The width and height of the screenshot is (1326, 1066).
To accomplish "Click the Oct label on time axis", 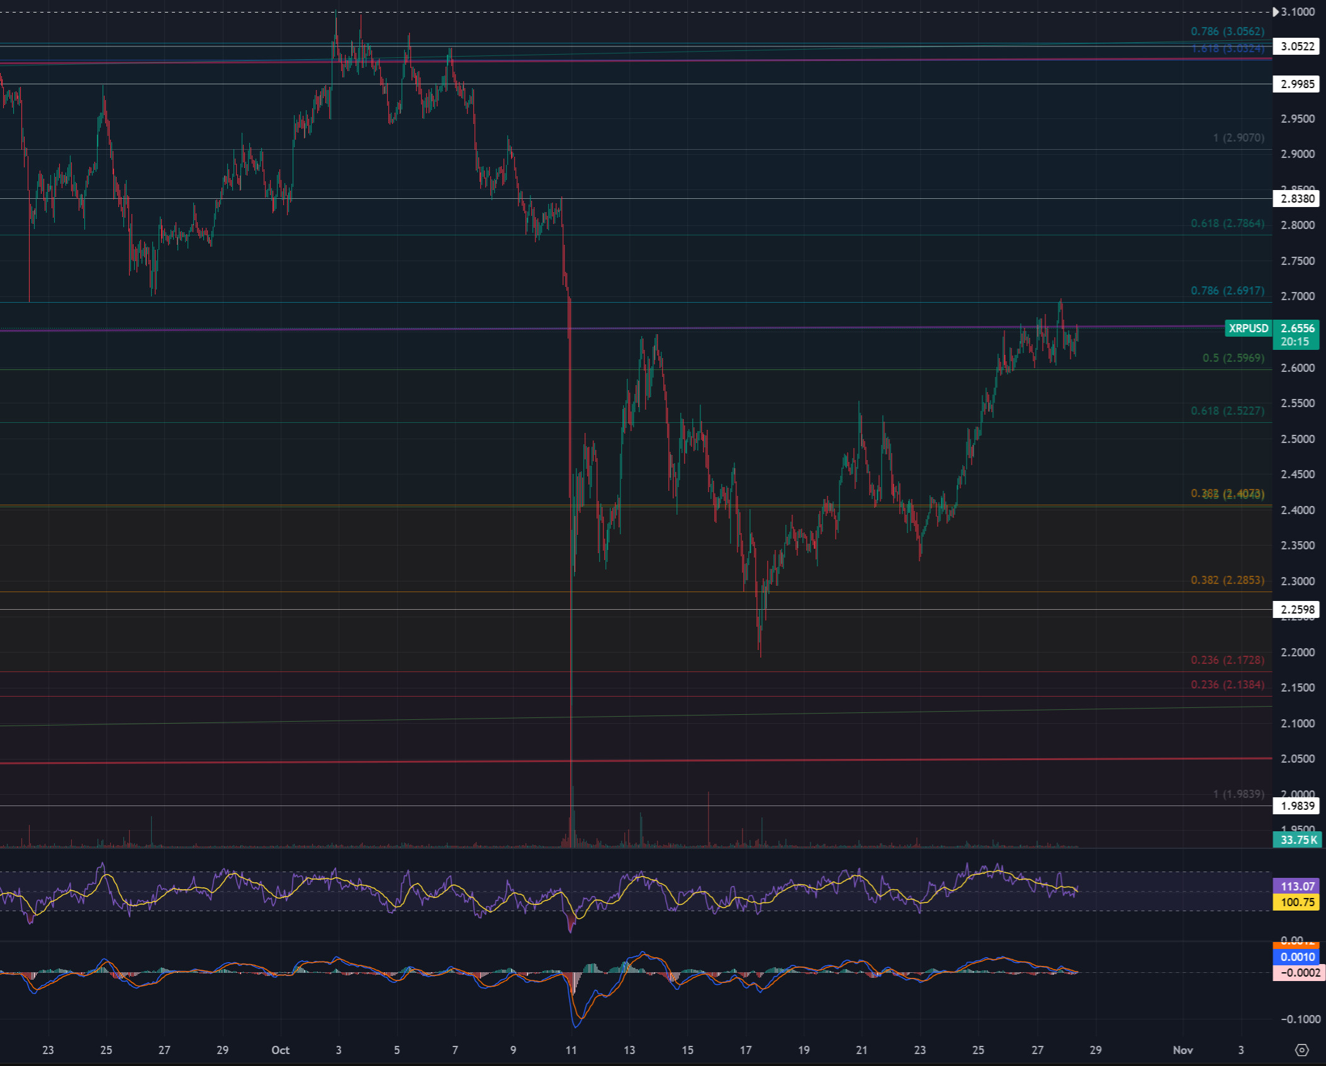I will 280,1050.
